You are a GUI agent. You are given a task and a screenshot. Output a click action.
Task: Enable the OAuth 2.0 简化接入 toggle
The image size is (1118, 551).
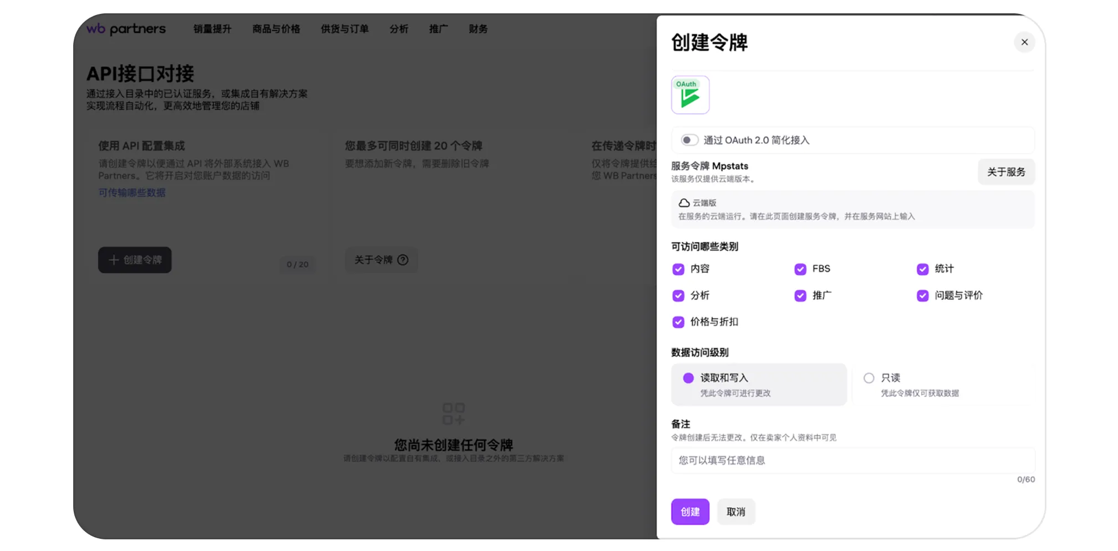689,140
